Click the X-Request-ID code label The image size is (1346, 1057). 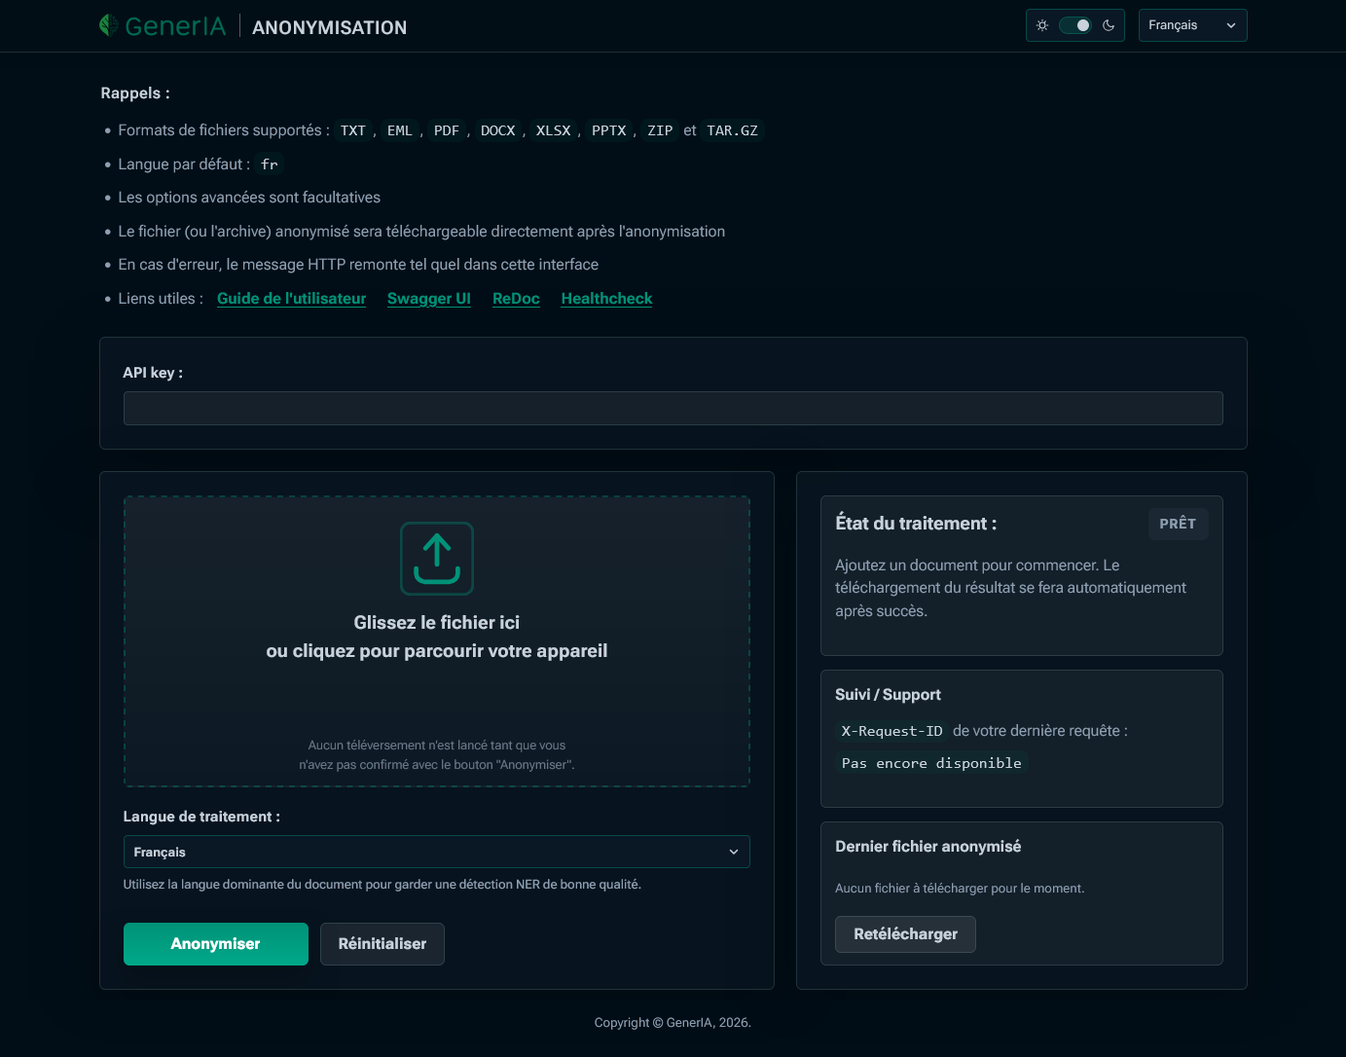(x=891, y=731)
